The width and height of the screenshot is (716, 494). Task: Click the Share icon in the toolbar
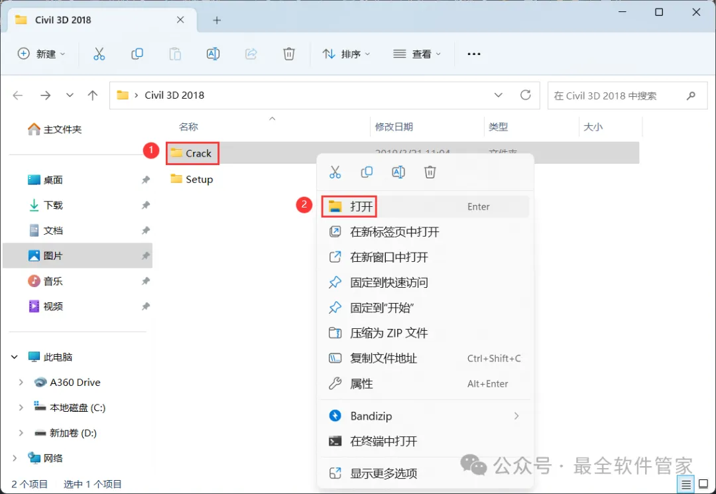(251, 54)
